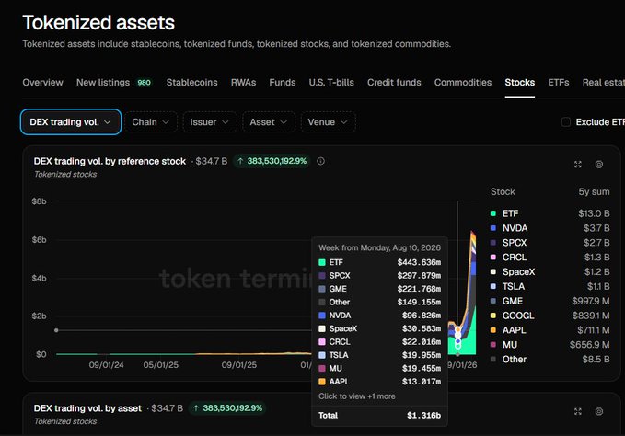Select MU in the stock legend

click(x=510, y=345)
